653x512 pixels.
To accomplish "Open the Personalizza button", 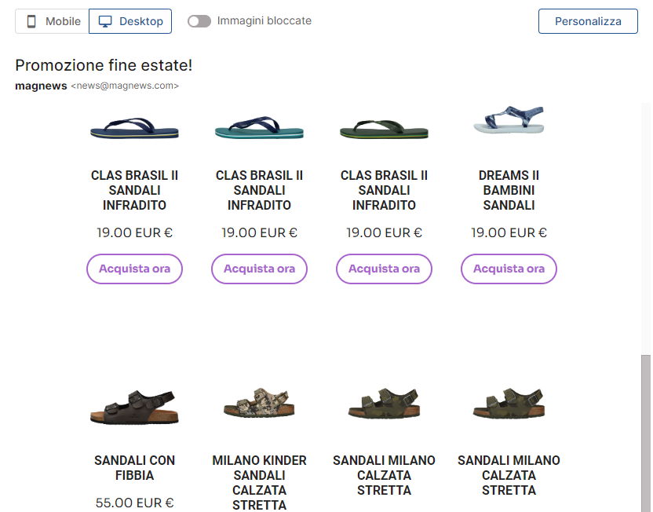I will coord(588,21).
